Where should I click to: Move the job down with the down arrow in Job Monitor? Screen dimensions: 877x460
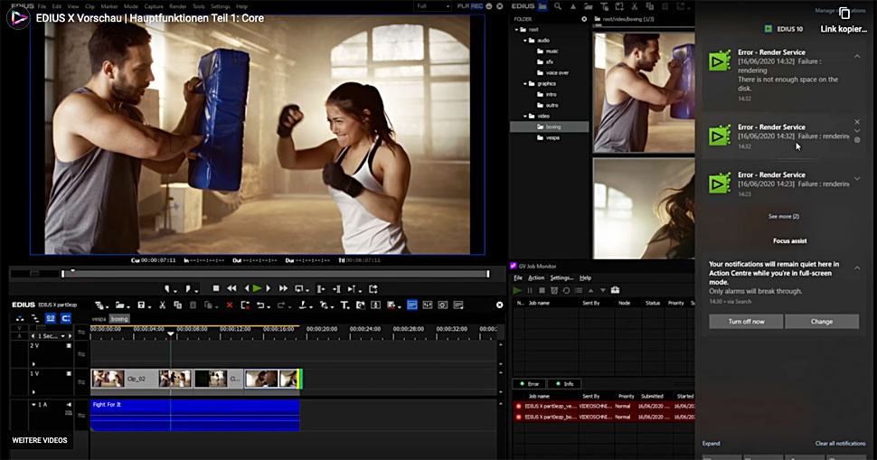[603, 290]
